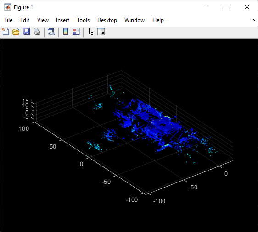Screen dimensions: 258x232
Task: Close the Figure 1 window
Action: [x=247, y=7]
